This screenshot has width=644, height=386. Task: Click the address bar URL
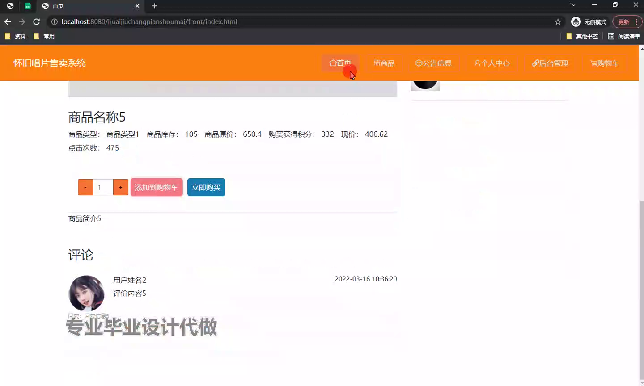149,21
